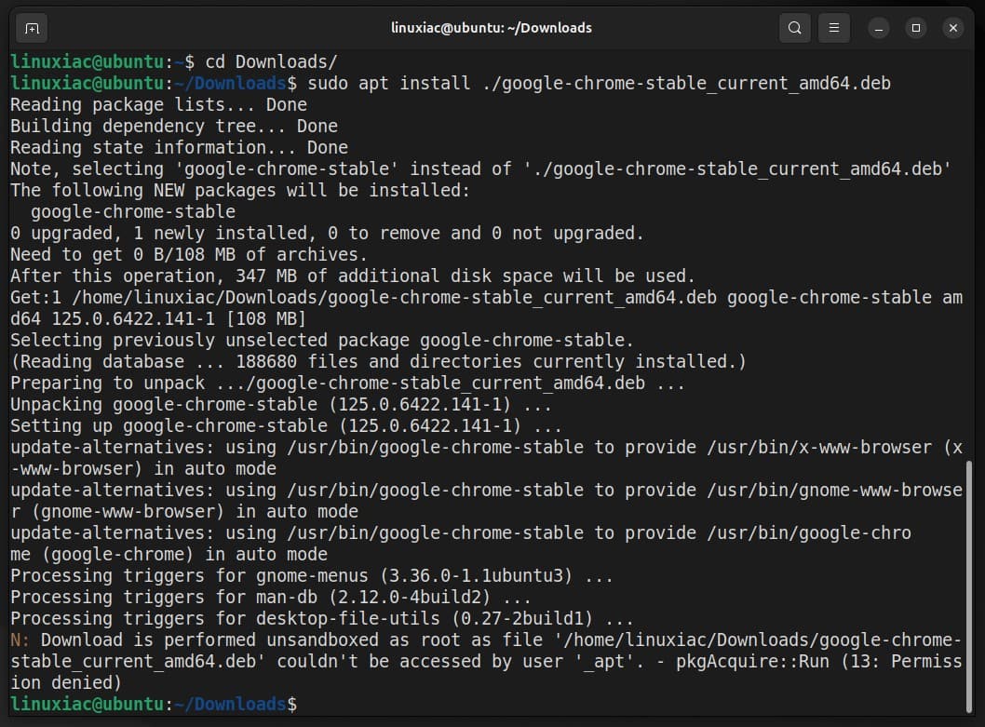
Task: Click the search icon in the header bar
Action: click(x=794, y=28)
